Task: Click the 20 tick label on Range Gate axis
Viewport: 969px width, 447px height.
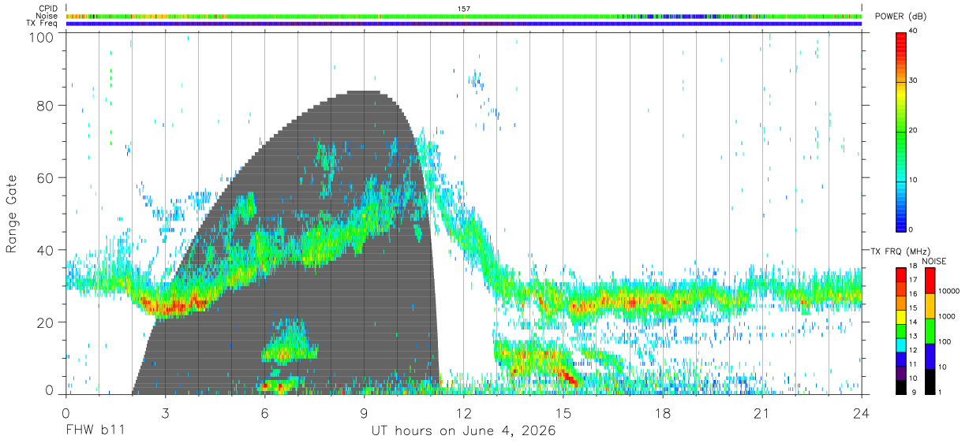Action: pos(46,322)
